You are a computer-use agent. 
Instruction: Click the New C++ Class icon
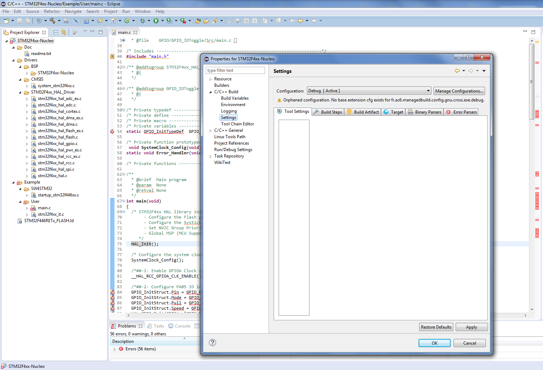click(x=127, y=21)
